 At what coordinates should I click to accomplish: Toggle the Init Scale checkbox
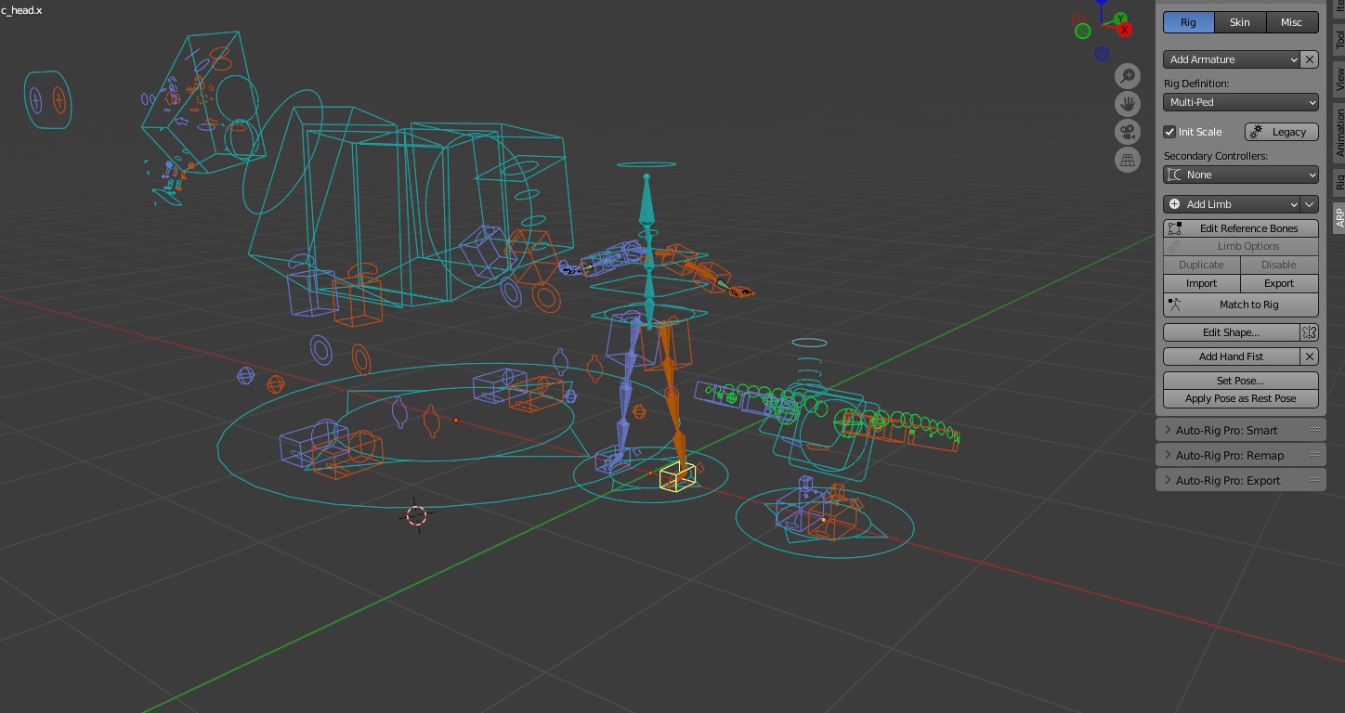tap(1170, 132)
